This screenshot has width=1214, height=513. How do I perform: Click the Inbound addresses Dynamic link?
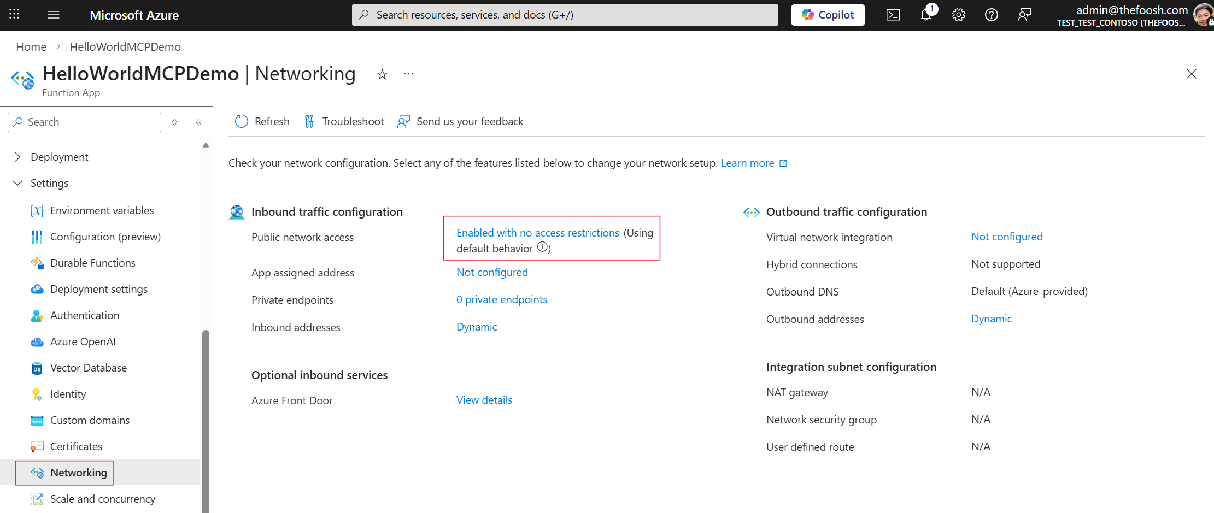477,327
